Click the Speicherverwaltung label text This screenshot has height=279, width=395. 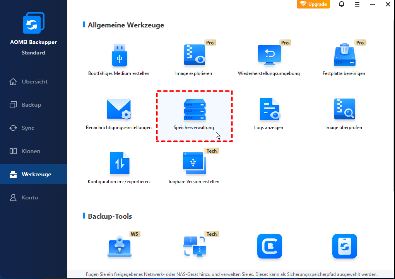pos(194,128)
